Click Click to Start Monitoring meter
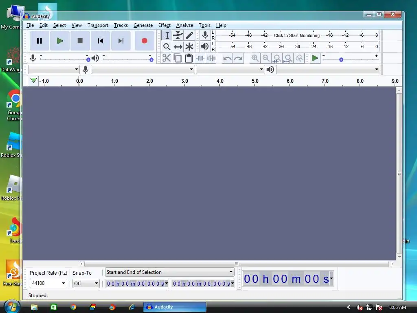417x313 pixels. pos(297,35)
